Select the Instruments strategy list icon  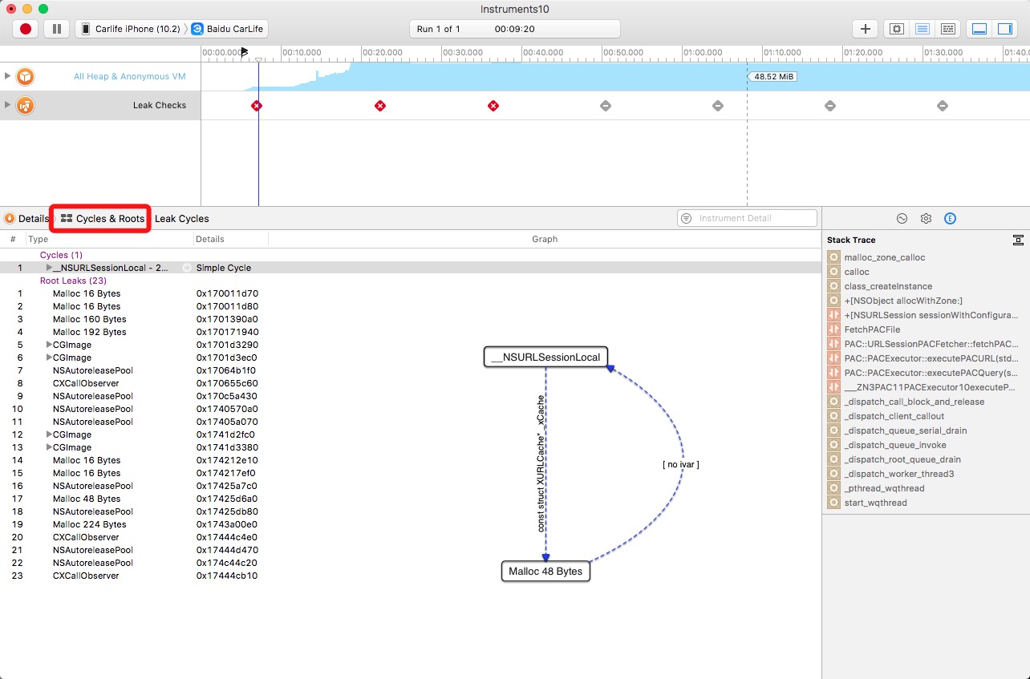click(x=922, y=29)
